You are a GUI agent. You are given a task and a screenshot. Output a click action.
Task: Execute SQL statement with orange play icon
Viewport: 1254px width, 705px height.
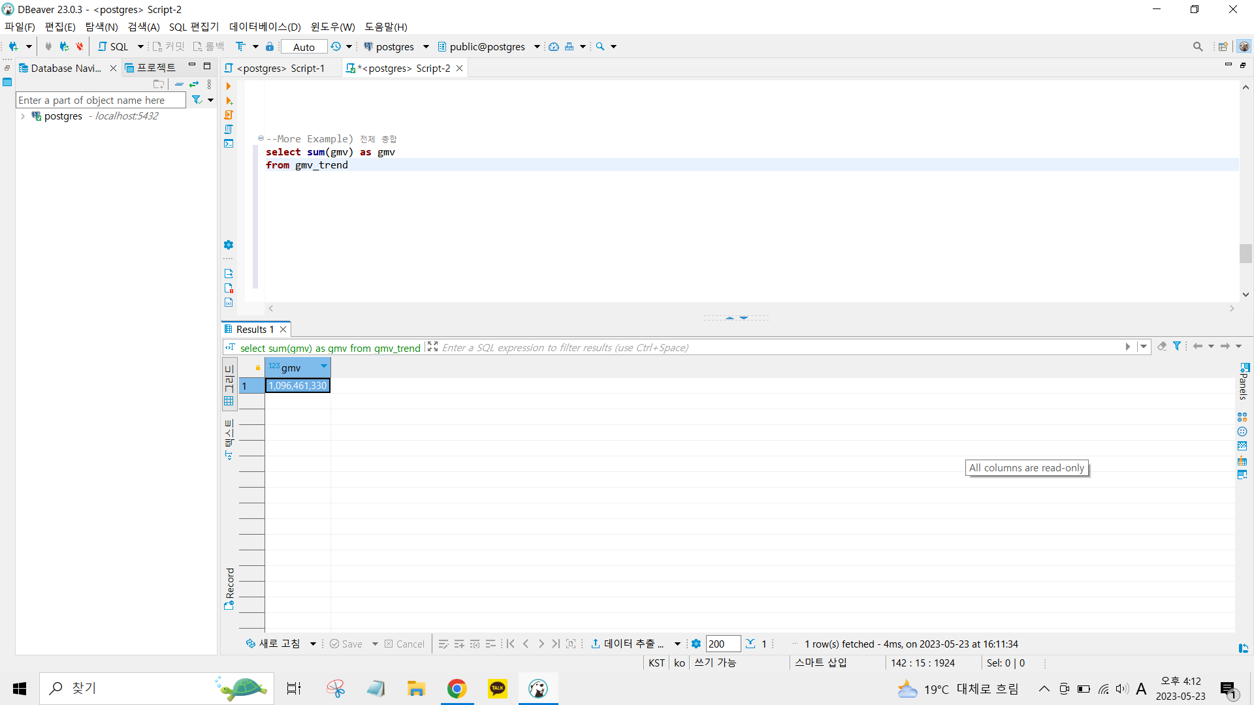(x=228, y=86)
